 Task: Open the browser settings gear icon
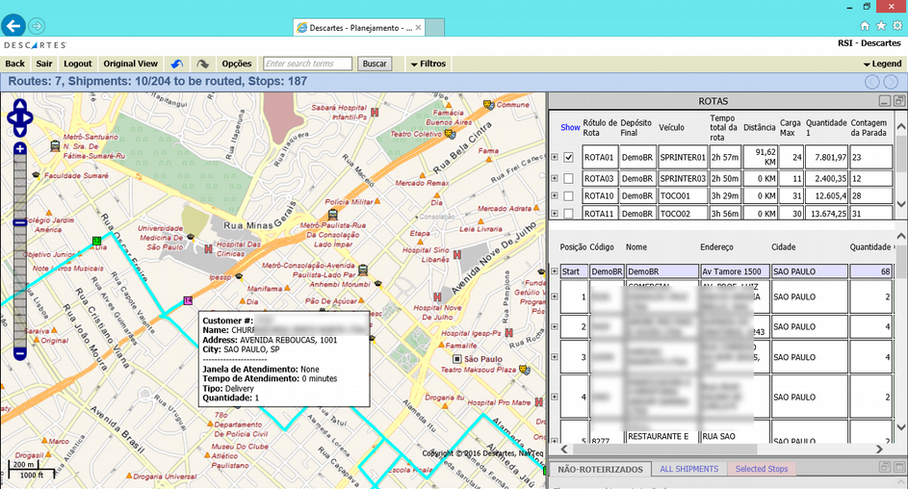tap(897, 25)
